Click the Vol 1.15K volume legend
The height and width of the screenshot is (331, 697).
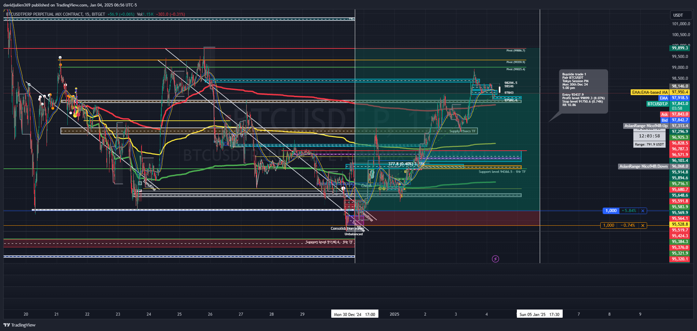pos(145,14)
